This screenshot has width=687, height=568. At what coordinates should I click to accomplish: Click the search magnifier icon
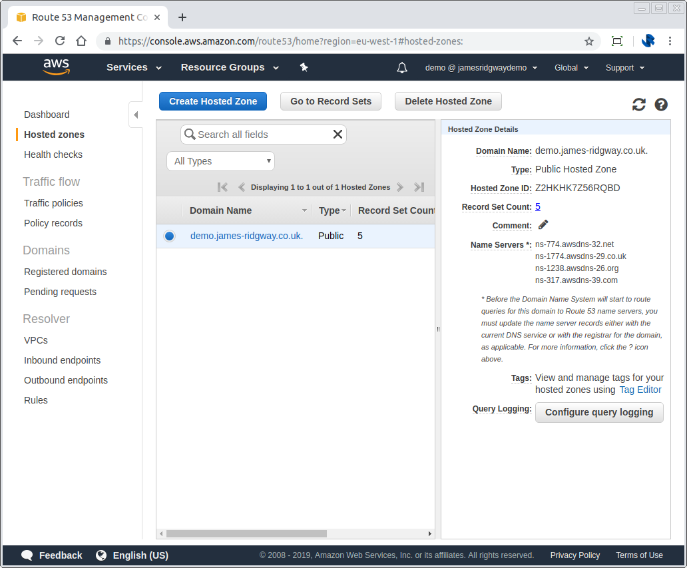point(190,134)
